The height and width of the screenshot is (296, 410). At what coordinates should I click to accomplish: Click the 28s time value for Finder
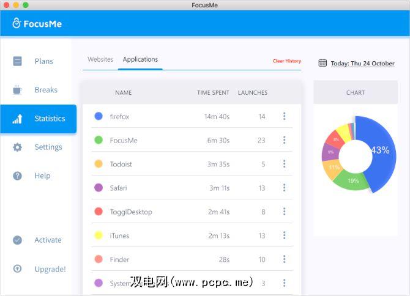click(224, 259)
